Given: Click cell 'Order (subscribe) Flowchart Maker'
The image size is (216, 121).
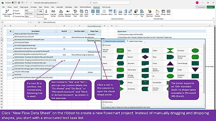Looking at the screenshot, I should pos(36,34).
